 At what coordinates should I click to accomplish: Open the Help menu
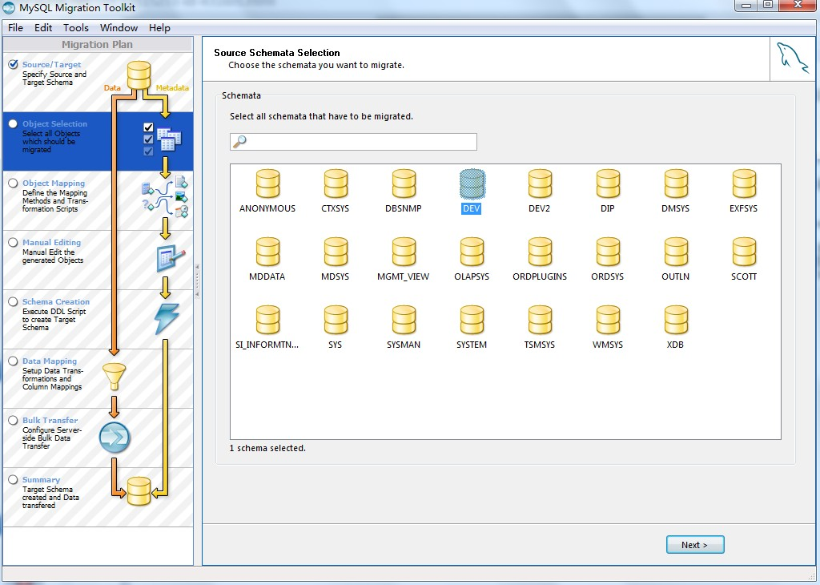pyautogui.click(x=159, y=28)
